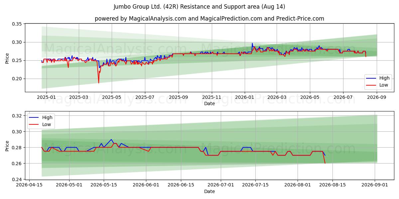Click the chart title 'Jumbo Group Ltd. (42R) Resistance and Support area (Aug 14)'

click(199, 7)
